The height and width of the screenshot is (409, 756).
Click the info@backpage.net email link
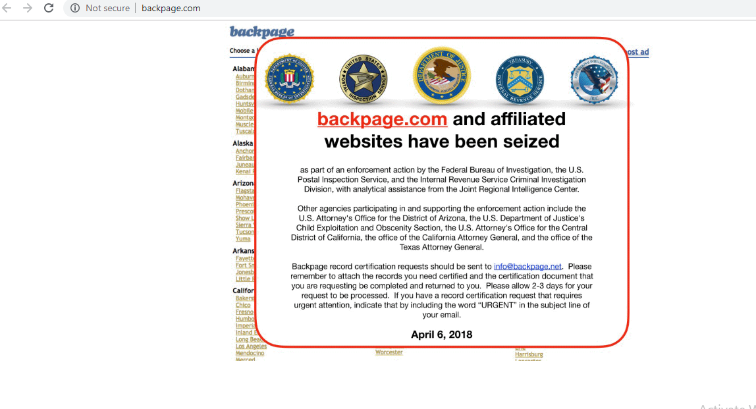coord(527,266)
